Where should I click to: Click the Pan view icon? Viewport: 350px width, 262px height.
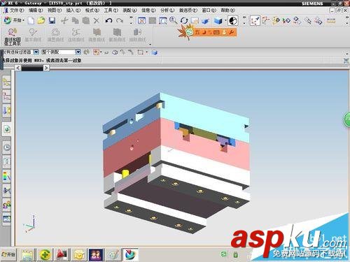[195, 21]
